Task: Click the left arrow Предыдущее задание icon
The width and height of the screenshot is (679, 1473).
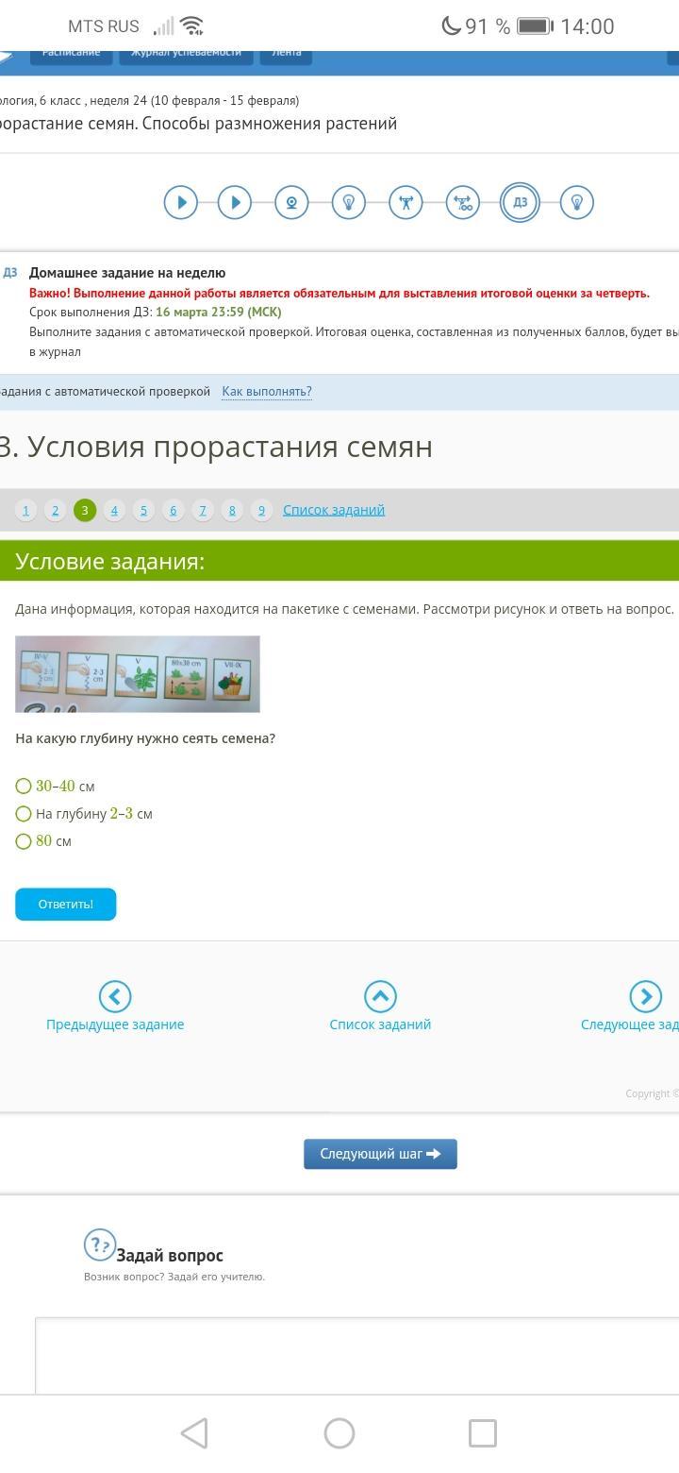Action: click(115, 996)
